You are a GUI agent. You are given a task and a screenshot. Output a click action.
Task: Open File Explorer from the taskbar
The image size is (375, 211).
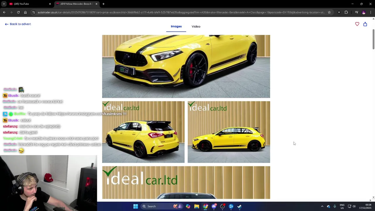pyautogui.click(x=197, y=206)
